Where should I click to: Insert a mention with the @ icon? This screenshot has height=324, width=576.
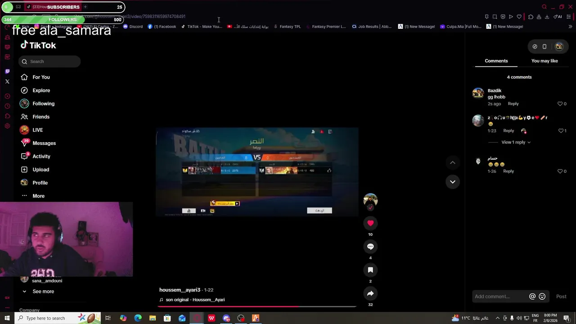[532, 296]
